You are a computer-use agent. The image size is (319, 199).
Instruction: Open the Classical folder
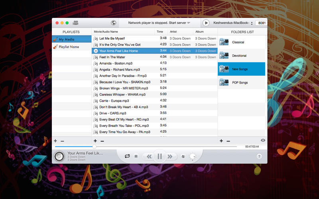[238, 42]
